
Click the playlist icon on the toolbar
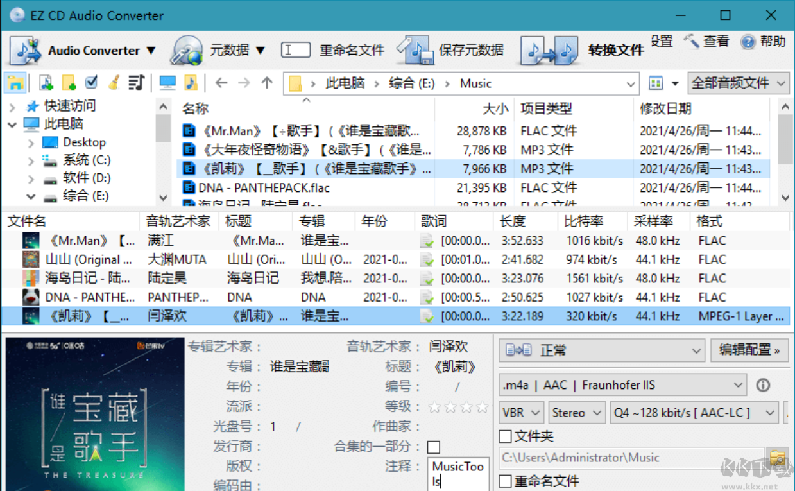pos(135,83)
